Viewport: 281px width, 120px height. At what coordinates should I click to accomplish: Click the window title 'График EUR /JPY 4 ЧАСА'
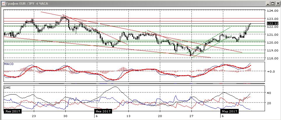coord(27,4)
